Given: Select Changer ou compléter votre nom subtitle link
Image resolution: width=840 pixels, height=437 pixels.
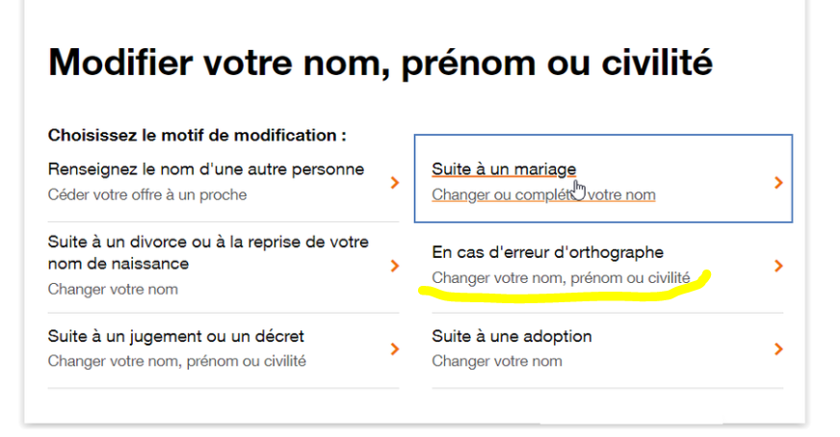Looking at the screenshot, I should [543, 194].
